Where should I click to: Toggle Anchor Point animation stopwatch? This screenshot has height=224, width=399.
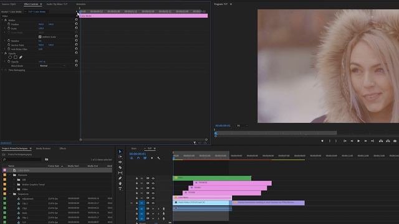click(9, 45)
